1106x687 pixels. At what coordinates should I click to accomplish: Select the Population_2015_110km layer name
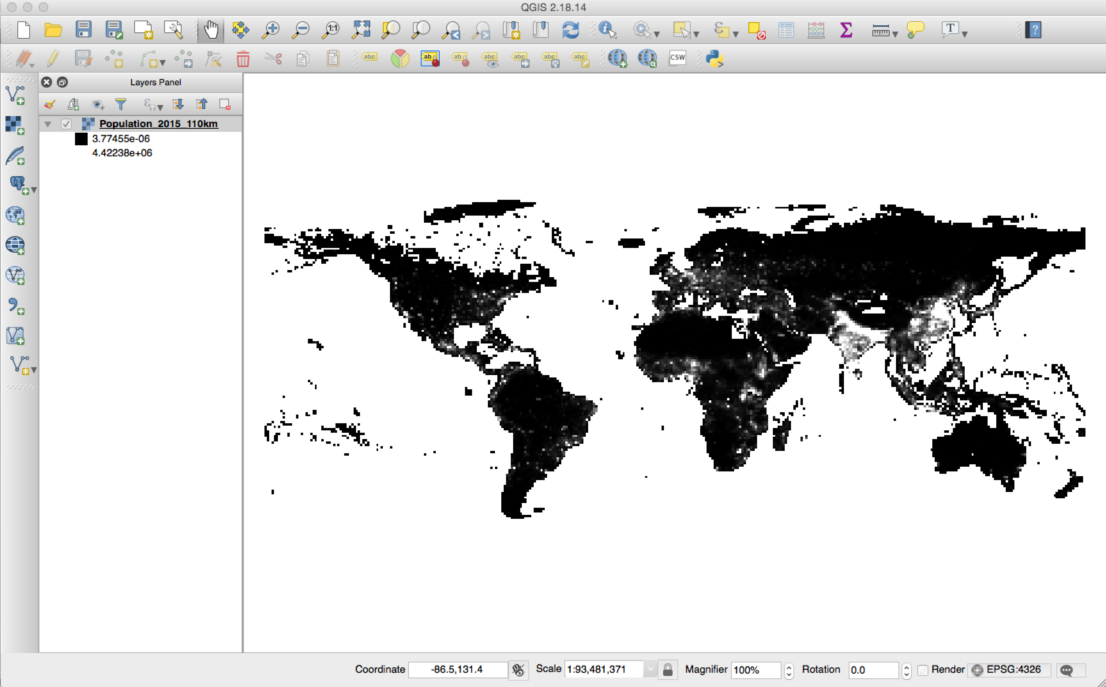click(x=159, y=124)
